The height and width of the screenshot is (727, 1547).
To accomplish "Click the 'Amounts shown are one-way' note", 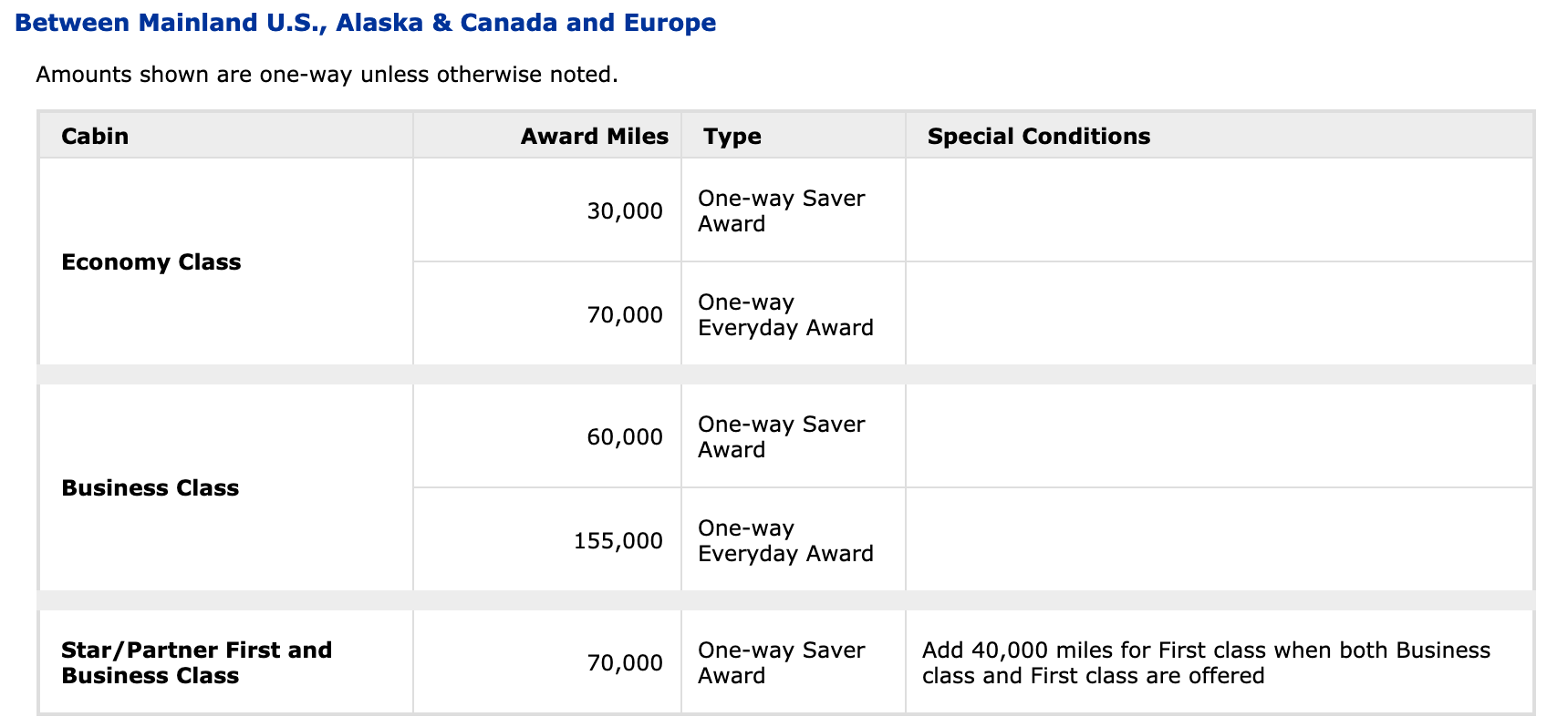I will 327,75.
